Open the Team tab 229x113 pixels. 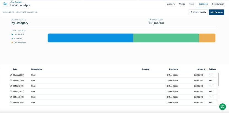[192, 4]
